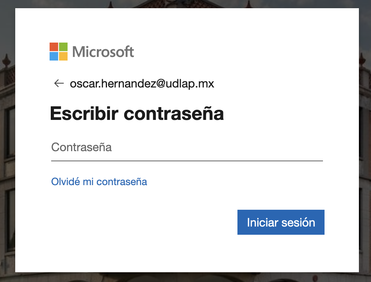Click the underline of the password field
Screen dimensions: 371x282
click(187, 161)
